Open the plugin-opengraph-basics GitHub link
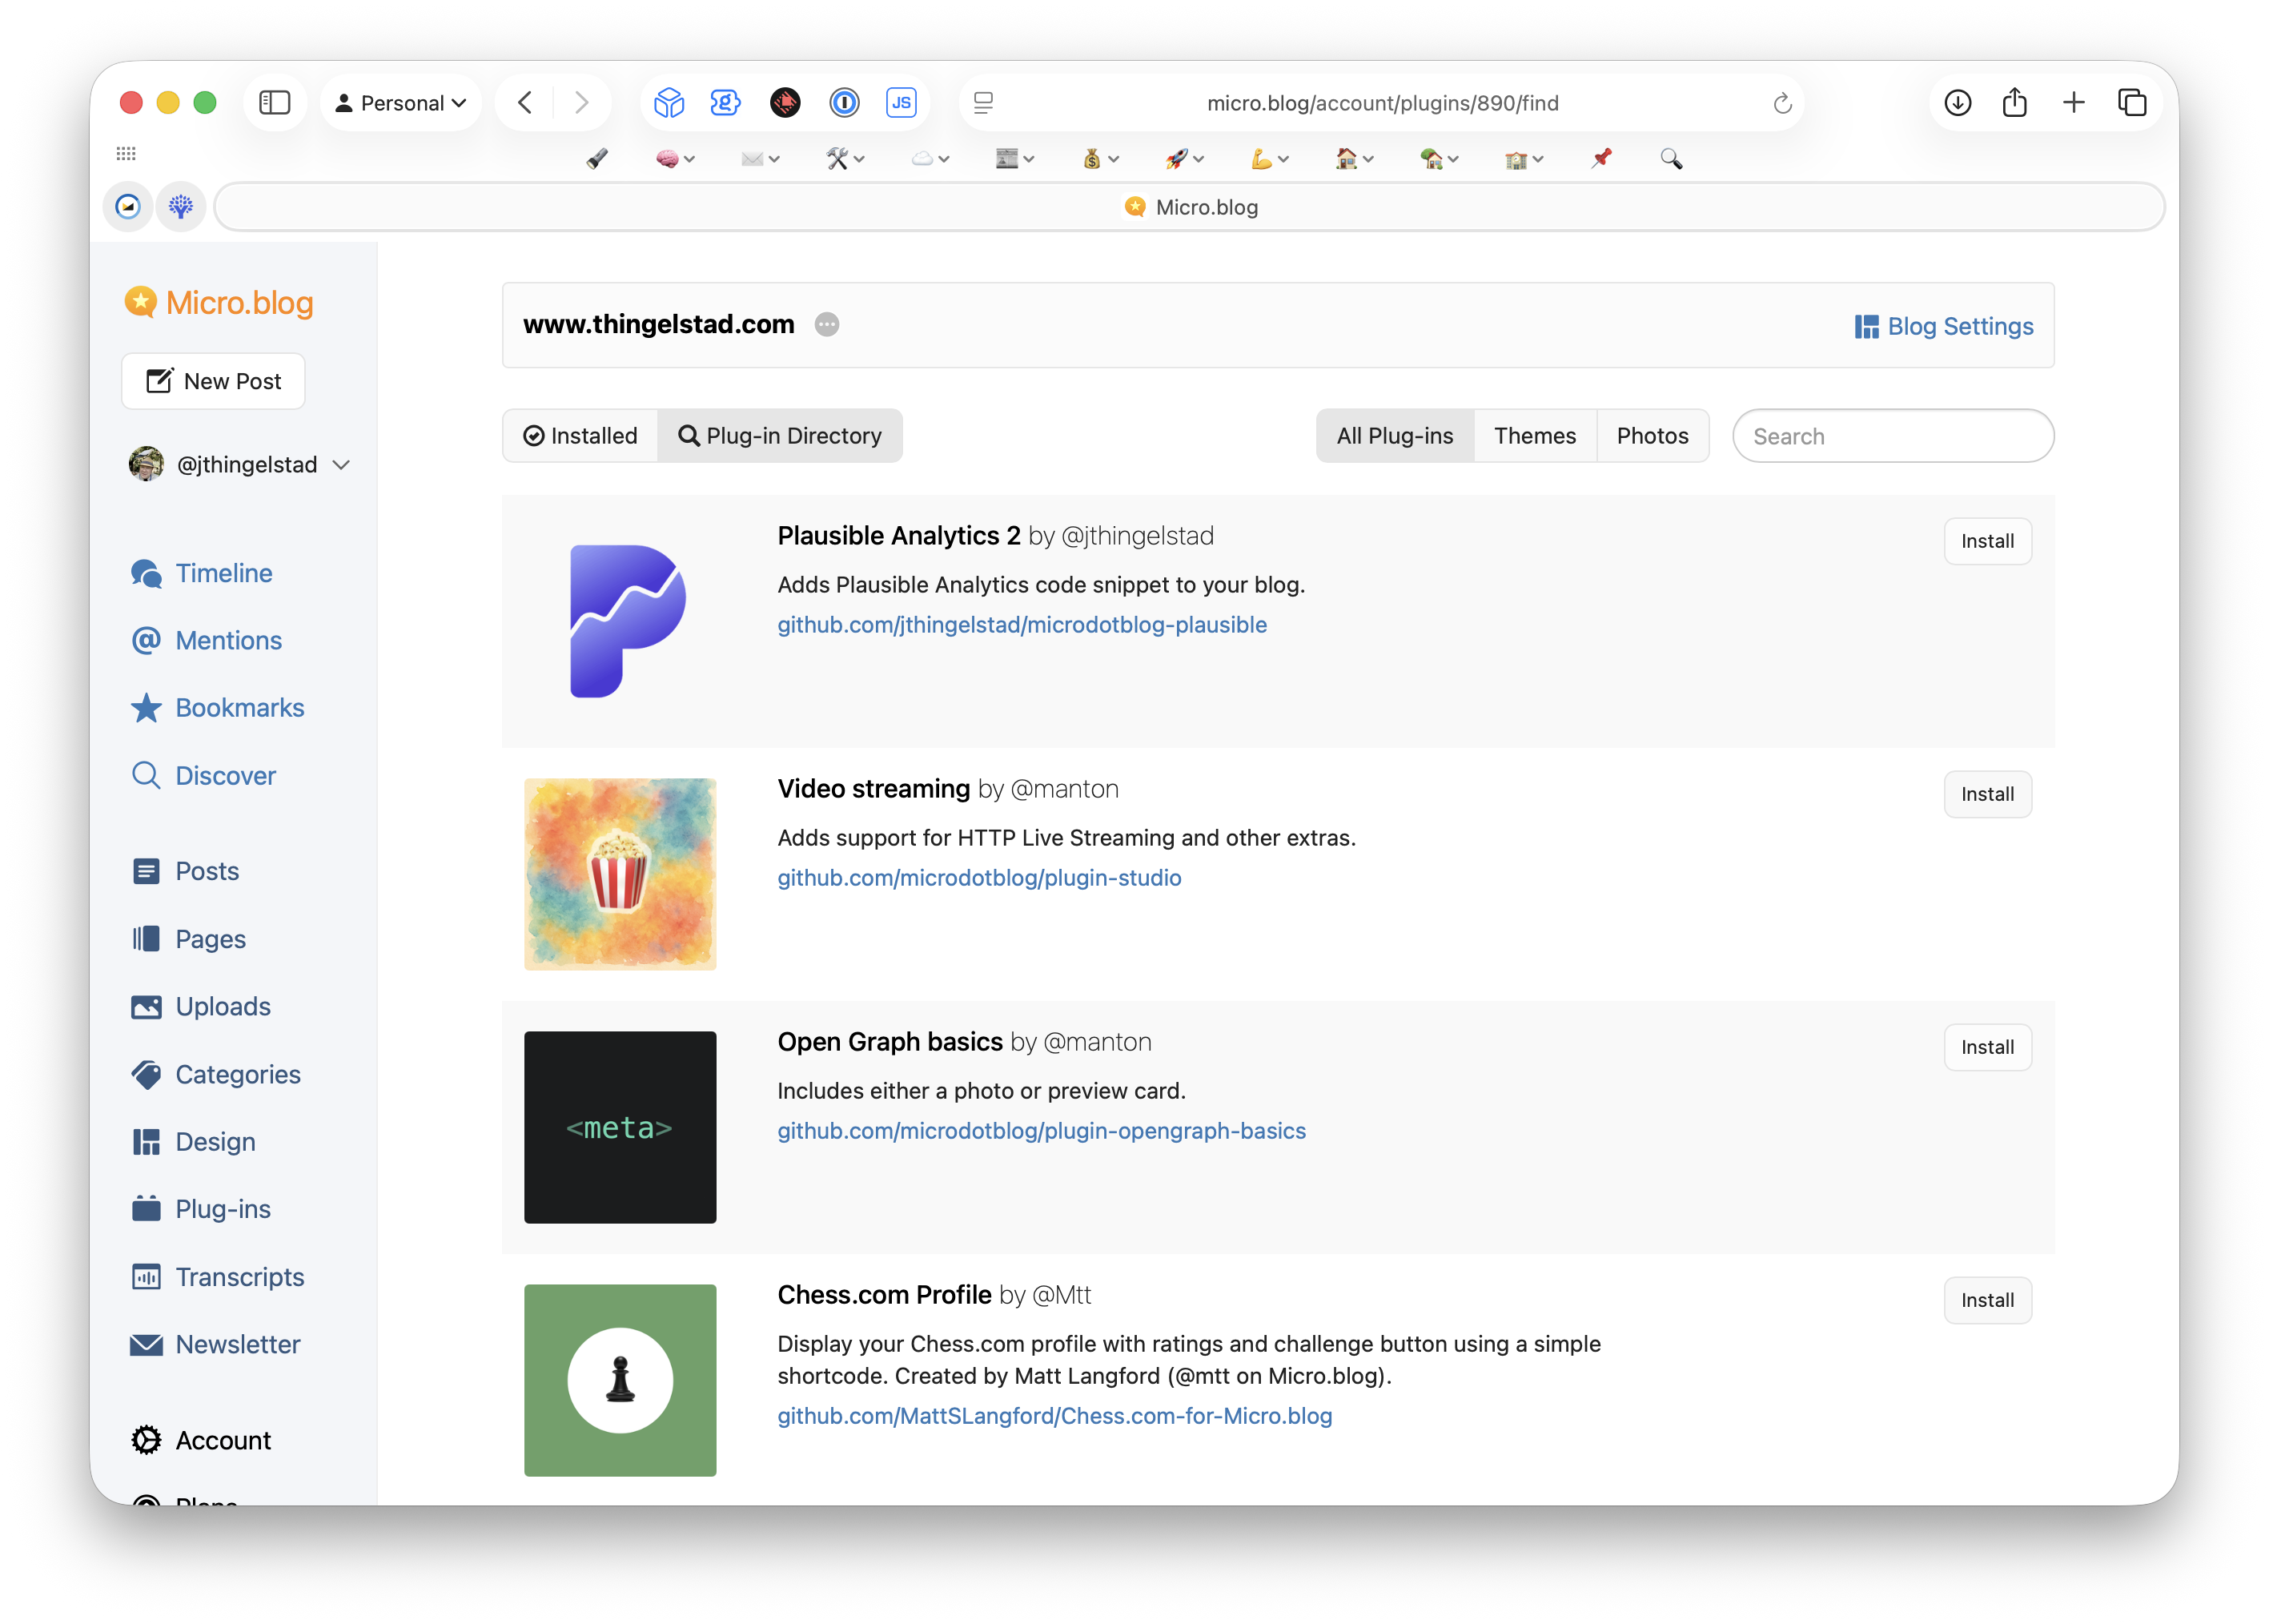 click(1042, 1131)
